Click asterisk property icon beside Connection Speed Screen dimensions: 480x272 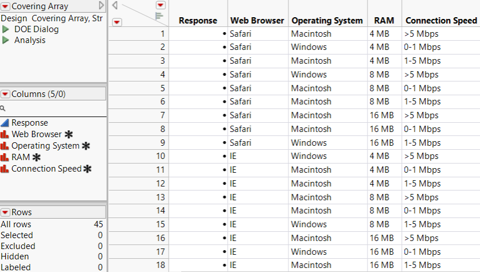pos(88,169)
